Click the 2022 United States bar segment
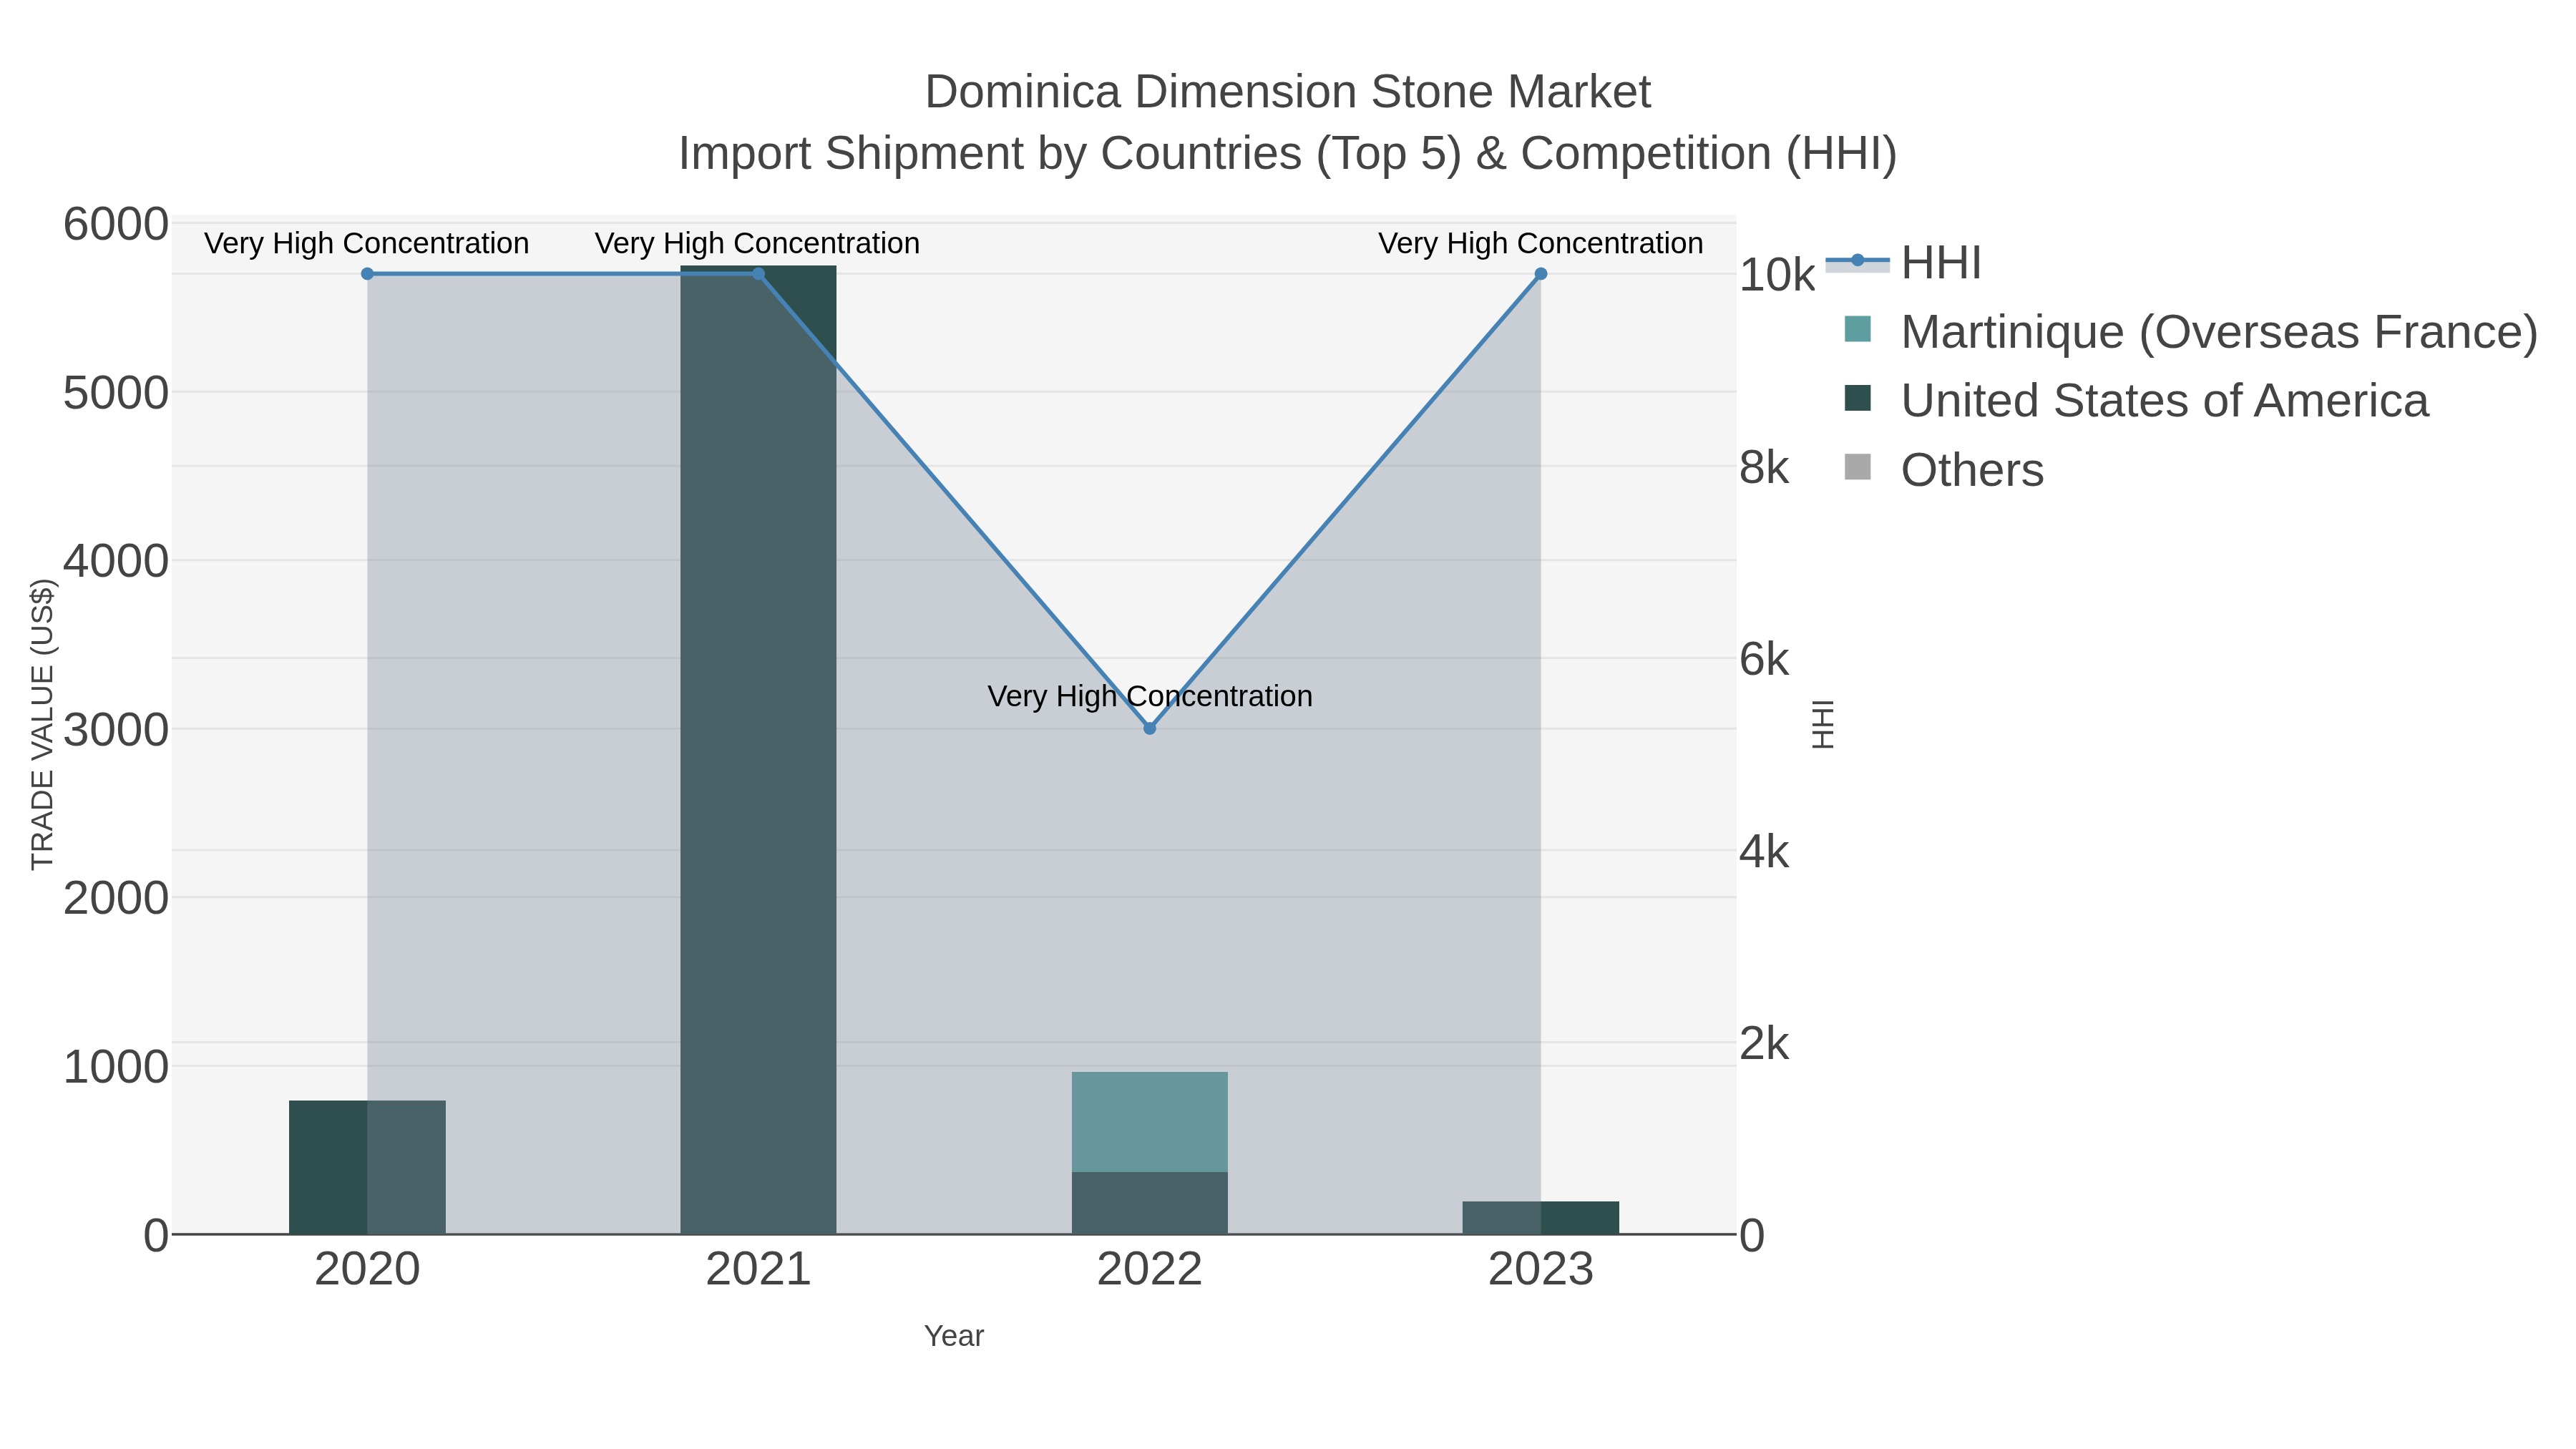This screenshot has height=1449, width=2576. click(1150, 1203)
